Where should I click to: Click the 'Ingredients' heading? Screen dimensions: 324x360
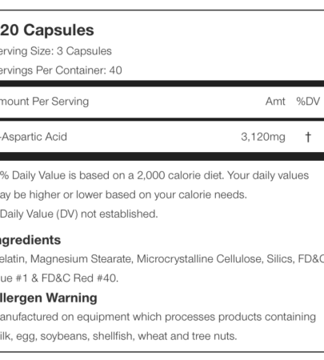[30, 240]
